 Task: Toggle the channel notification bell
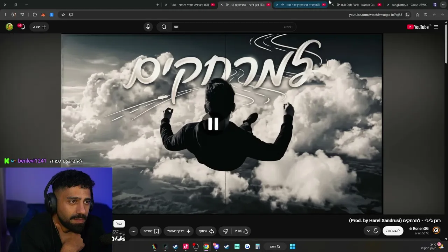[376, 231]
